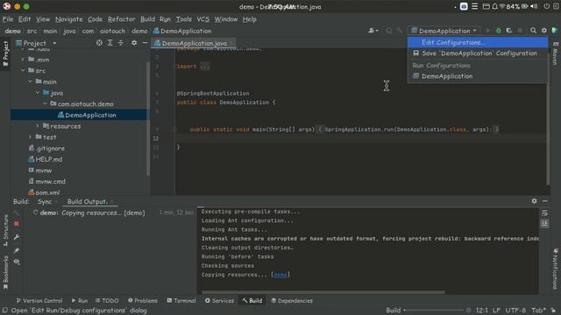Viewport: 561px width, 315px height.
Task: Click horizontal scrollbar of build output
Action: [323, 292]
